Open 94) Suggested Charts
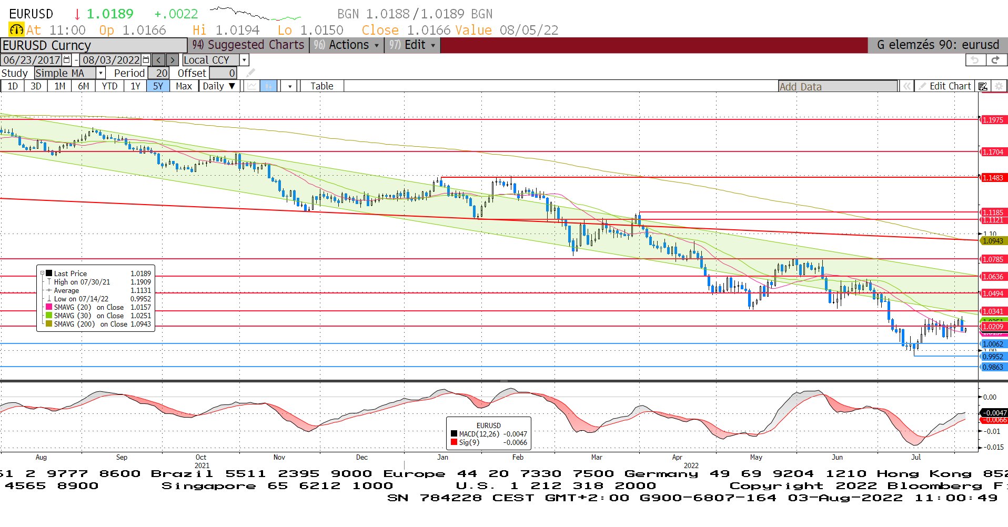This screenshot has height=527, width=1008. coord(248,45)
